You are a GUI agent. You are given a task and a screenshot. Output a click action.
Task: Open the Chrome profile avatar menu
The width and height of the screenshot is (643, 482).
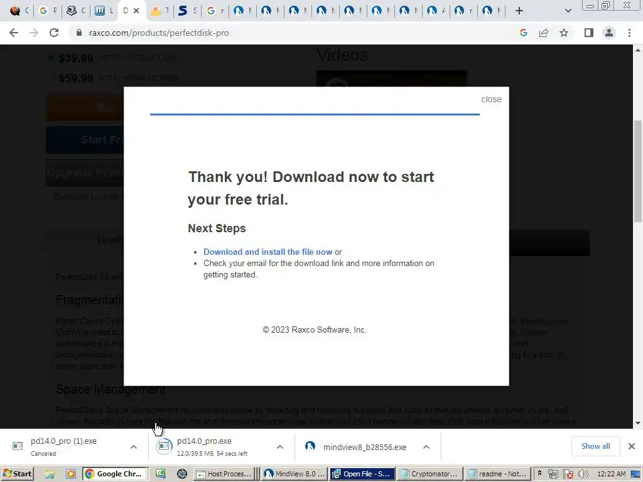tap(609, 33)
